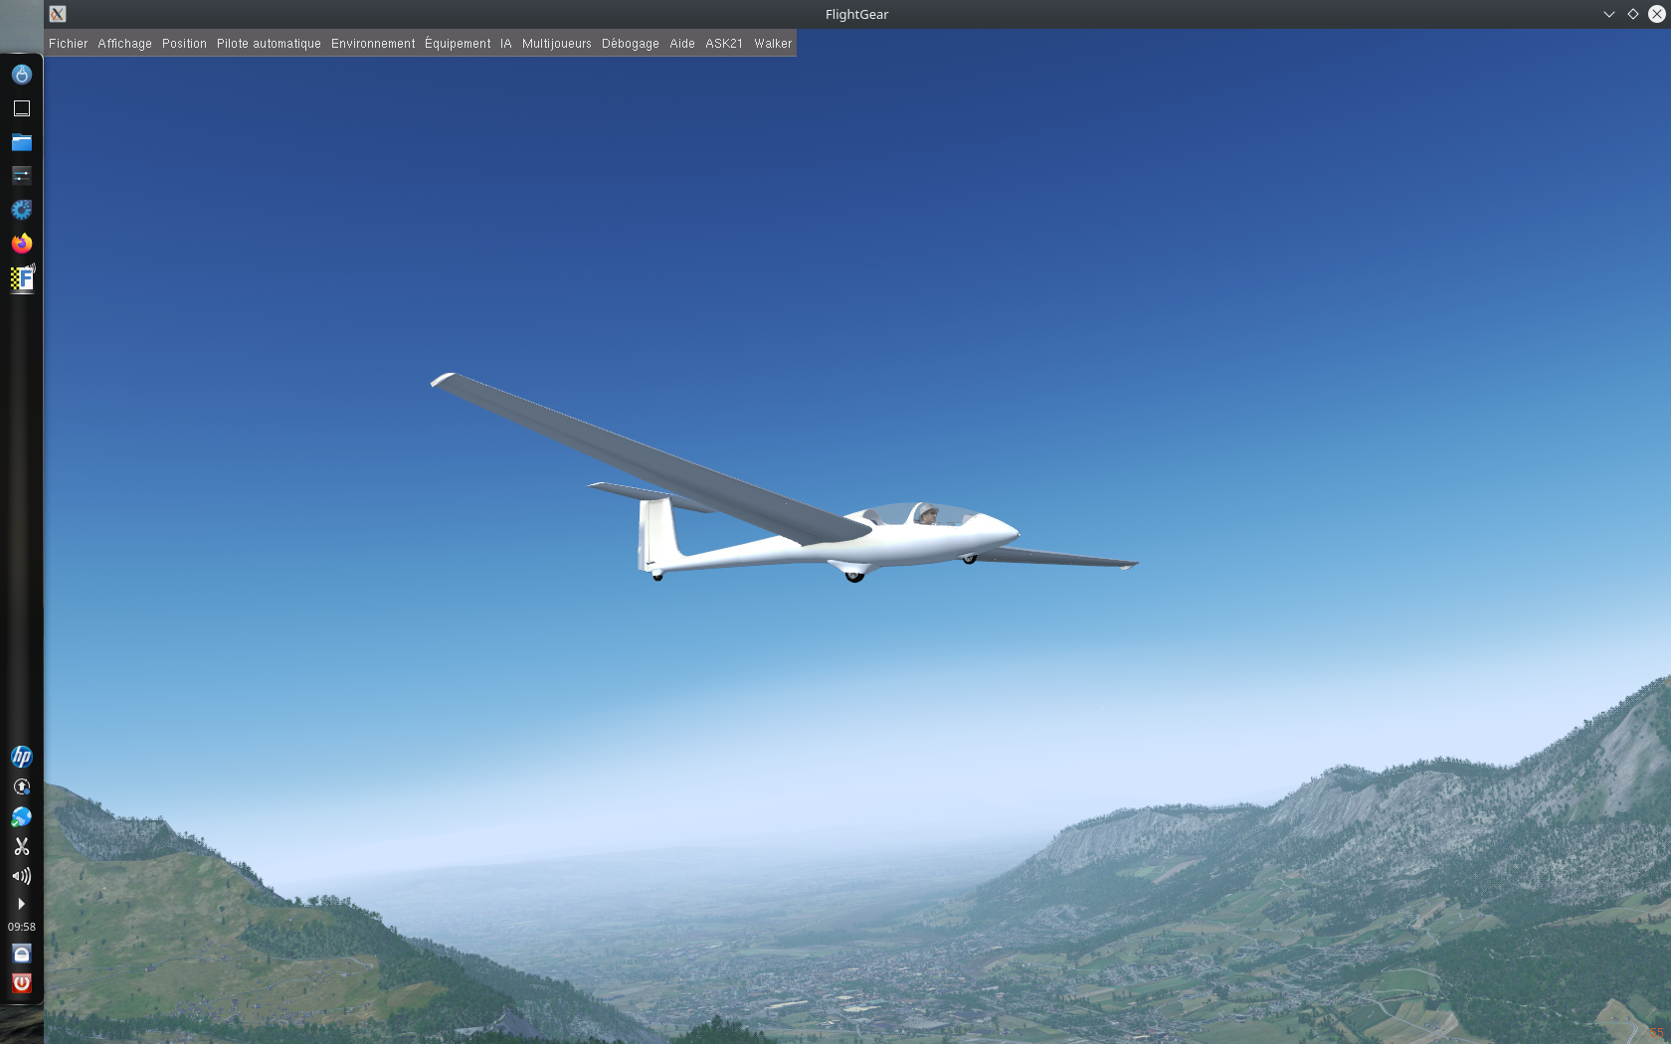The image size is (1671, 1044).
Task: Open the Walker menu
Action: pos(773,44)
